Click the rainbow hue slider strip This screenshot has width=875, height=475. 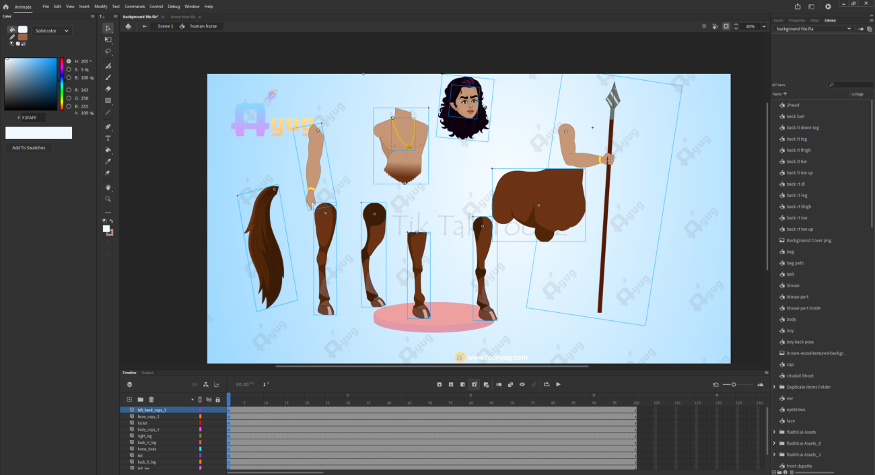[62, 84]
